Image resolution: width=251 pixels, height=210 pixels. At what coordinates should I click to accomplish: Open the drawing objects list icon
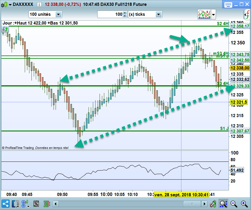click(36, 204)
